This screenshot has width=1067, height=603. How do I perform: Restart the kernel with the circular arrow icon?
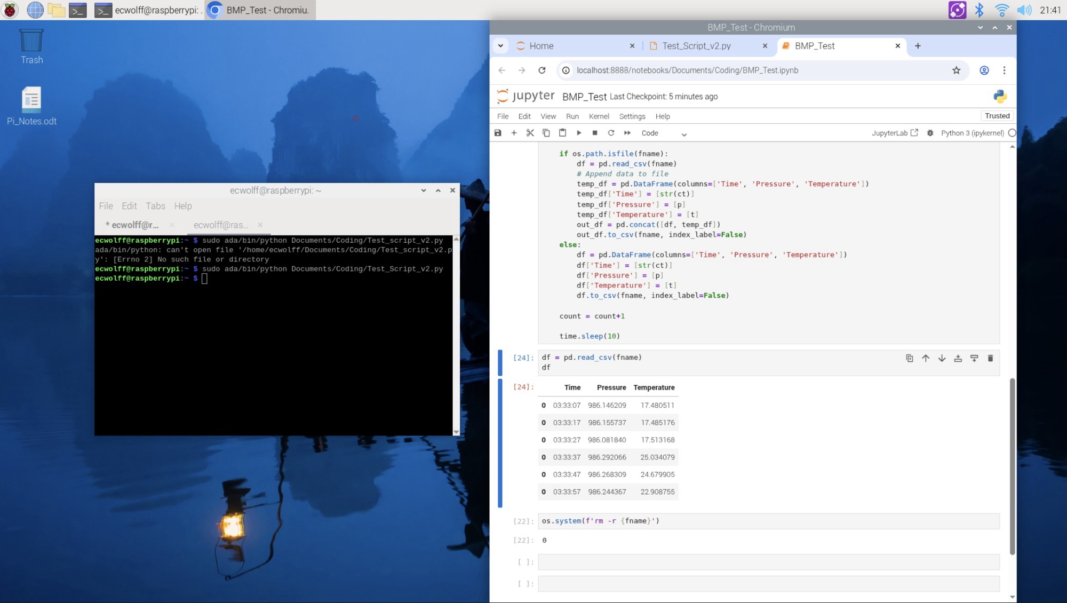[611, 133]
